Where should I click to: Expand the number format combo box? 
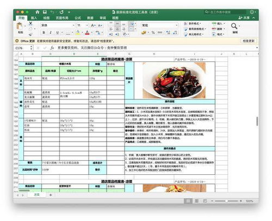(x=176, y=26)
